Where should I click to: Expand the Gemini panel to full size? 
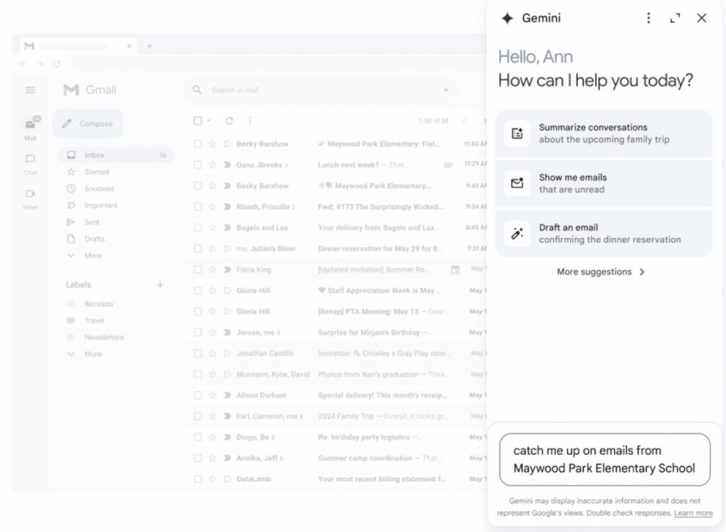click(675, 18)
